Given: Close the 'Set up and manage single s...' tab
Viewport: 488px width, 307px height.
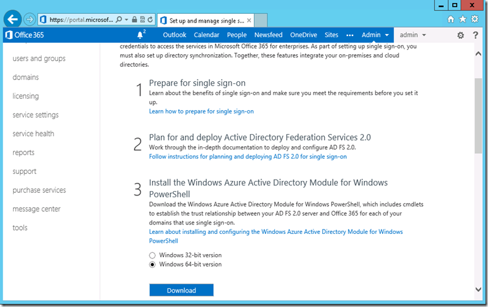Looking at the screenshot, I should click(249, 21).
